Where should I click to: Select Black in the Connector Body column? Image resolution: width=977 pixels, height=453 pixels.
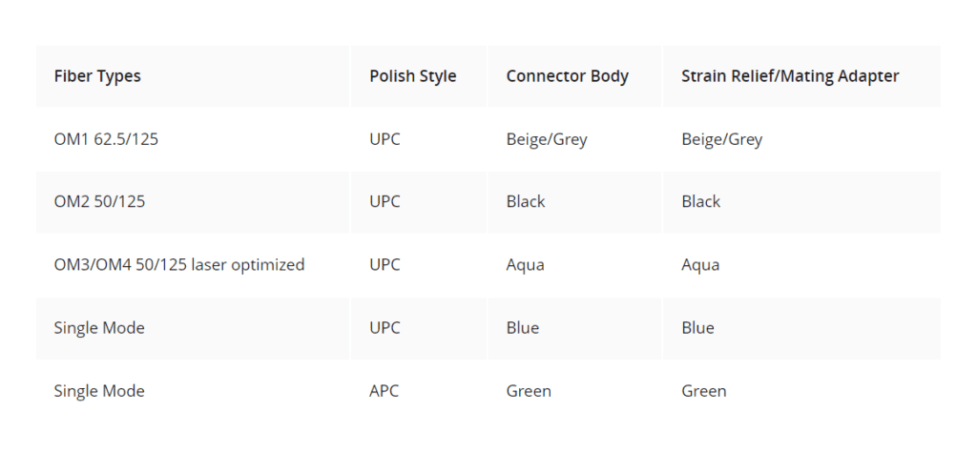click(x=526, y=202)
